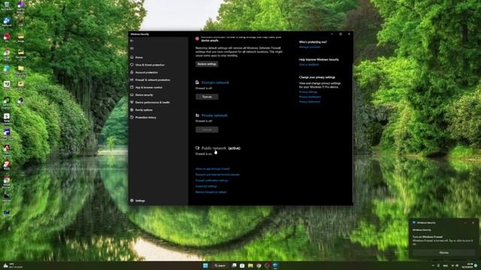Open the hamburger navigation menu icon

click(132, 48)
